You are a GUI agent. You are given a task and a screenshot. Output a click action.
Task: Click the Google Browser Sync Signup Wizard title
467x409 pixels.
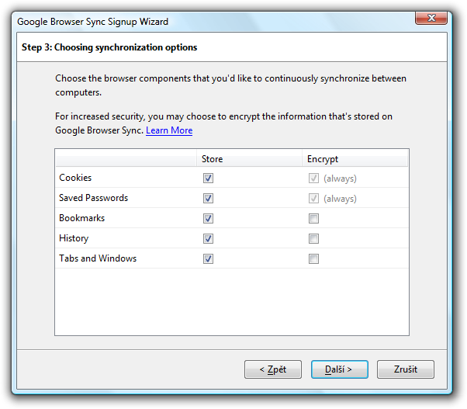pos(92,22)
